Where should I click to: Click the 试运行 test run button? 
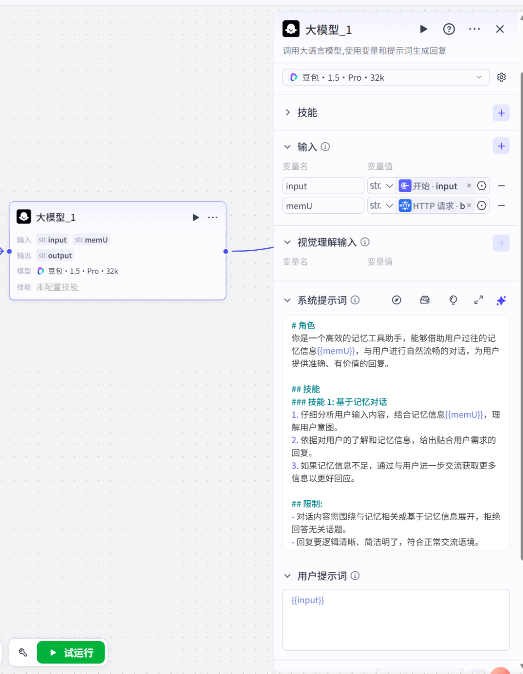pos(71,653)
